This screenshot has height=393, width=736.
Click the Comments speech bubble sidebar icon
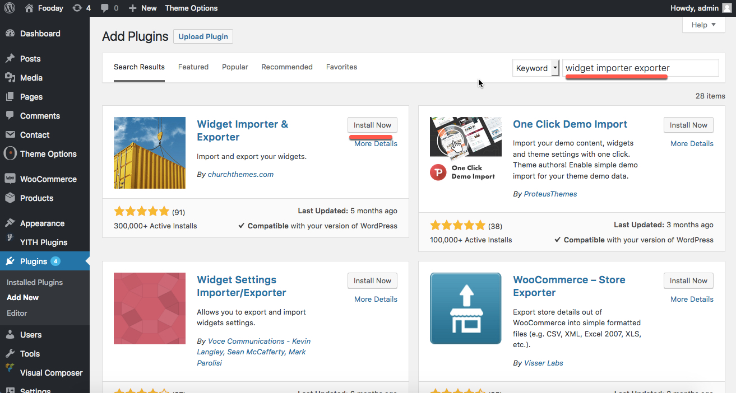pyautogui.click(x=10, y=116)
